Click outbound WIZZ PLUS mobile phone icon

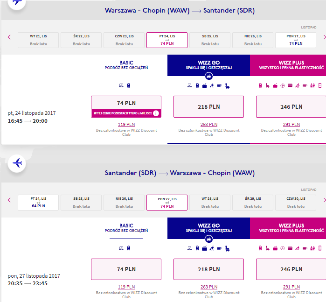click(320, 85)
